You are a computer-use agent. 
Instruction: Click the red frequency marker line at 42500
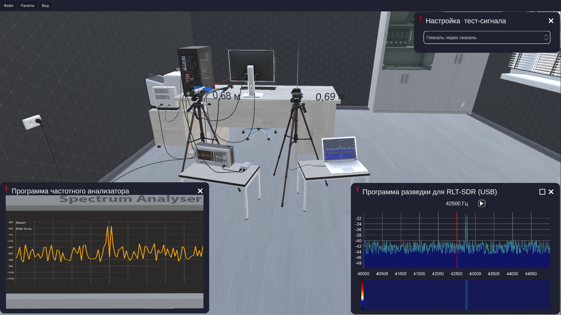point(457,240)
